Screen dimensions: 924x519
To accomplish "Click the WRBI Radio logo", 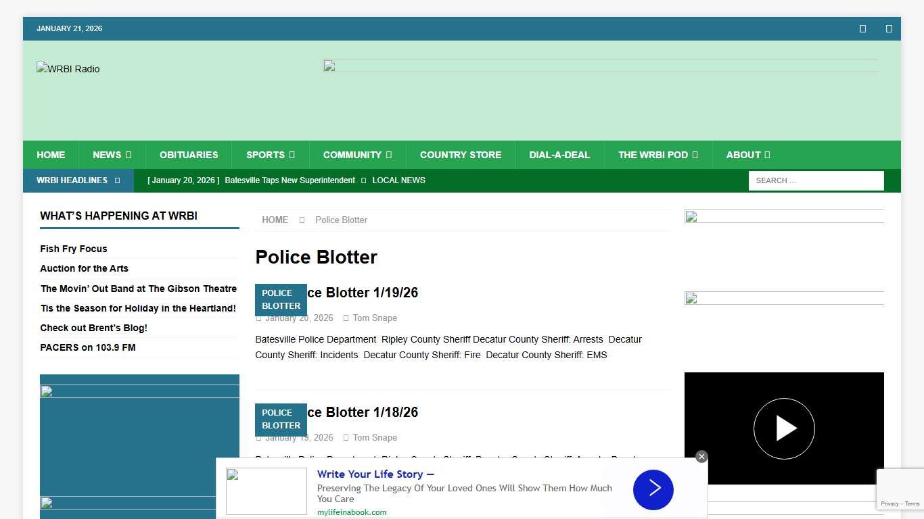I will coord(68,68).
